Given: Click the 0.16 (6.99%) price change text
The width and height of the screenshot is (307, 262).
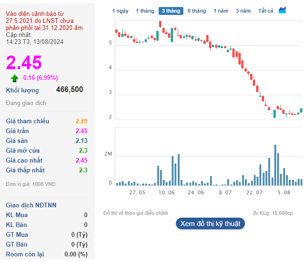Looking at the screenshot, I should coord(41,78).
